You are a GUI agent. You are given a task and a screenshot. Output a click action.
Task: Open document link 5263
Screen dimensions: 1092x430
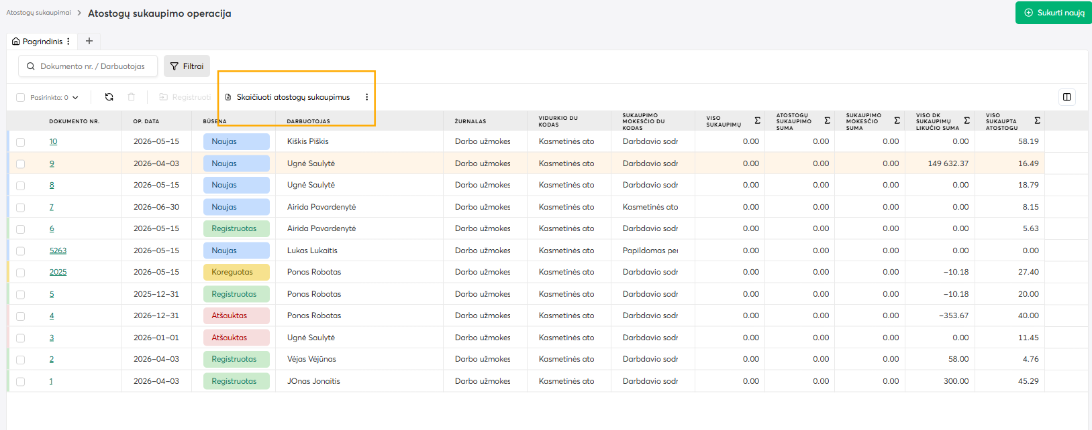[58, 250]
